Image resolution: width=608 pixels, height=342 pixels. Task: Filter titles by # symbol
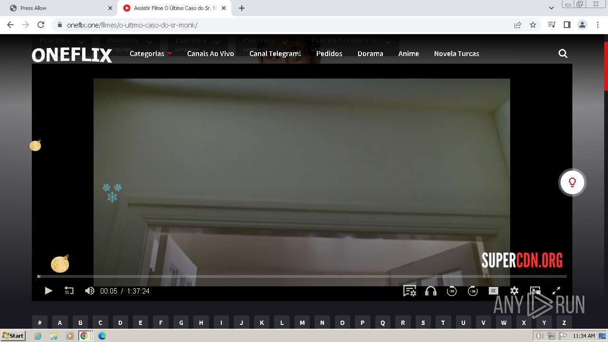(x=40, y=323)
